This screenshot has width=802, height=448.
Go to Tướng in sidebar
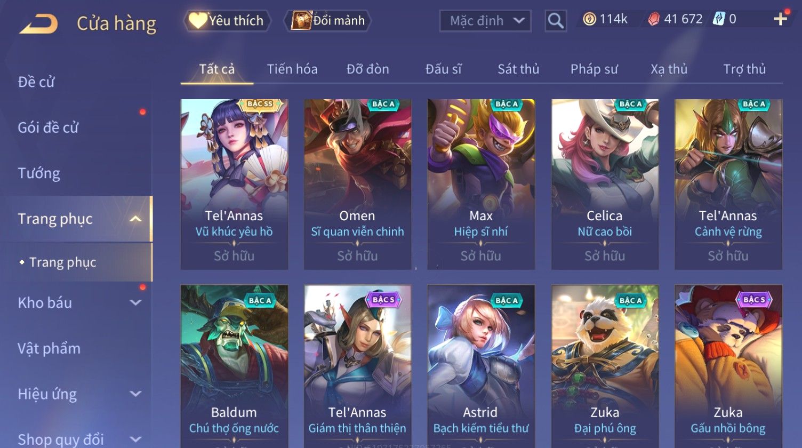(x=39, y=173)
